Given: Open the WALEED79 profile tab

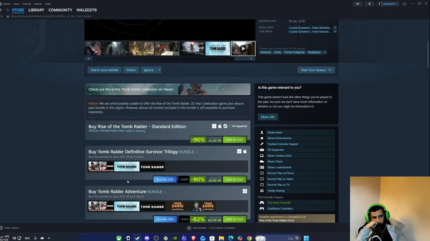Looking at the screenshot, I should [x=86, y=10].
